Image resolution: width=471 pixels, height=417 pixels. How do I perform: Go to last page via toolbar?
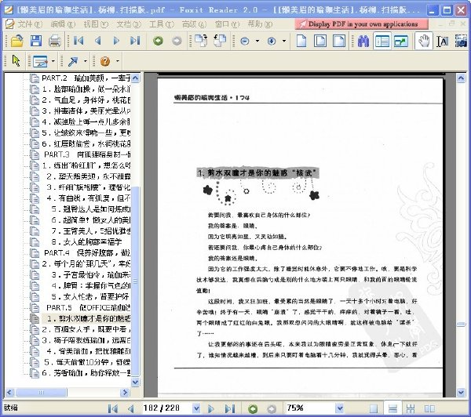click(135, 41)
